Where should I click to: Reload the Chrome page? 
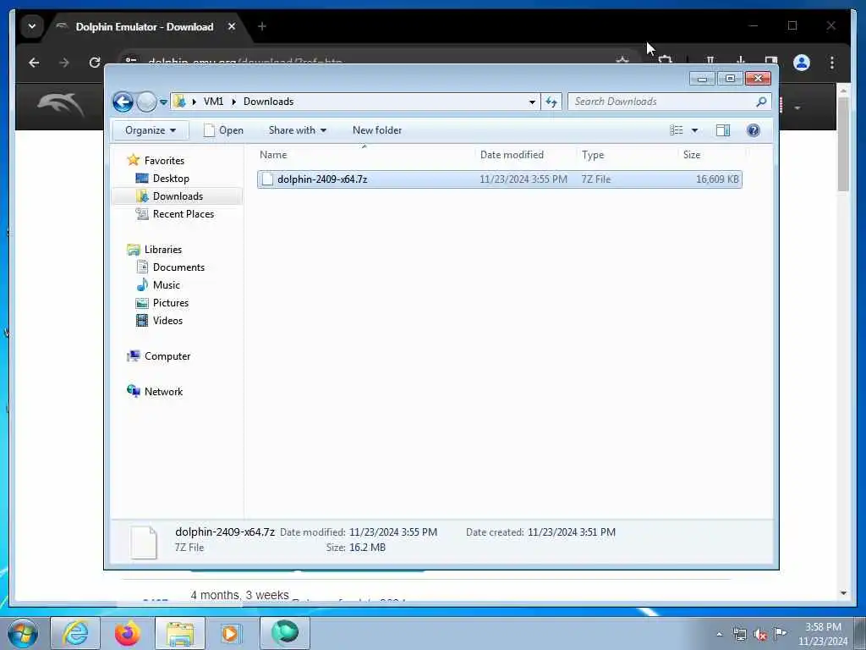point(95,63)
